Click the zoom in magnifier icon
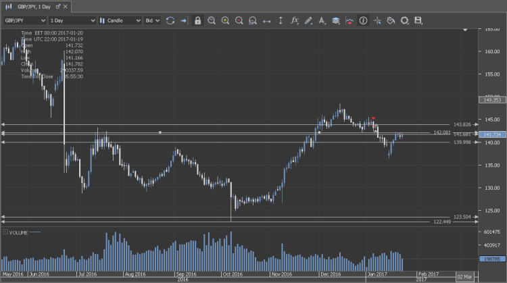 pos(225,21)
